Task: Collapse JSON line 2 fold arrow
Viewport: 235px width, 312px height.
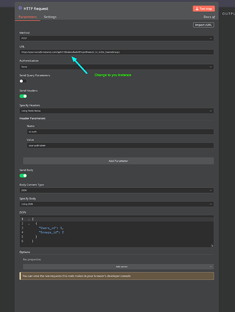Action: (29, 224)
